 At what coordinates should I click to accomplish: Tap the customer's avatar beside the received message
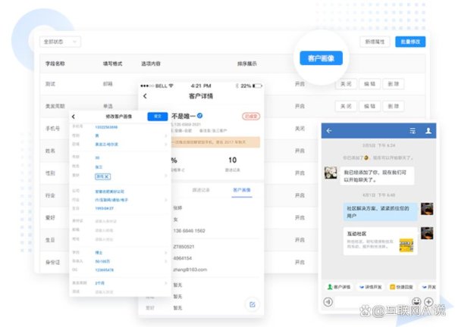331,173
